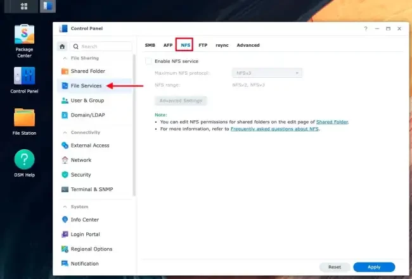Click the Advanced Settings button

point(181,101)
